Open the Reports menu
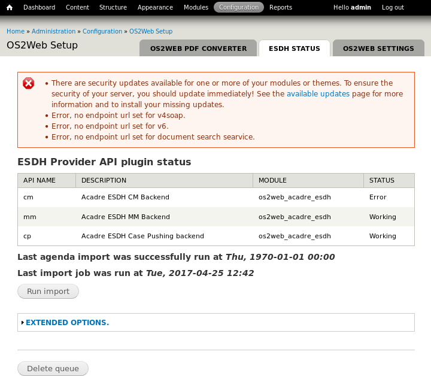The width and height of the screenshot is (431, 376). 281,7
